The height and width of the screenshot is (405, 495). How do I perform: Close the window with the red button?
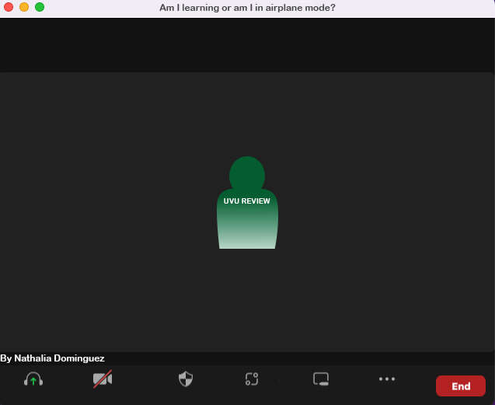tap(9, 7)
